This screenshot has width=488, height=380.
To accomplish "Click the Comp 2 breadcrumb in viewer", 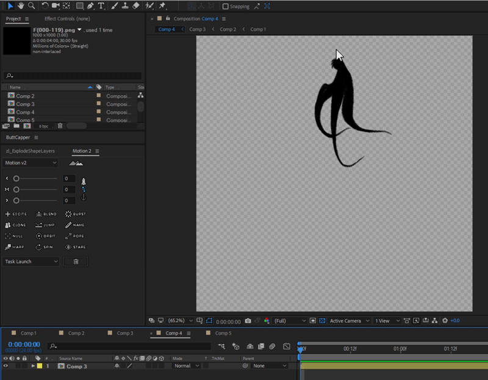I will 228,29.
